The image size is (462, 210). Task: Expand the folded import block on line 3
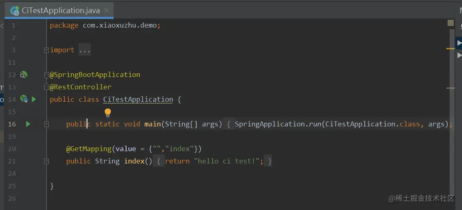(46, 50)
